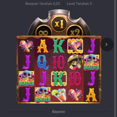Click the Level Taruhan 3 label
Screen dimensions: 117x117
tap(79, 4)
